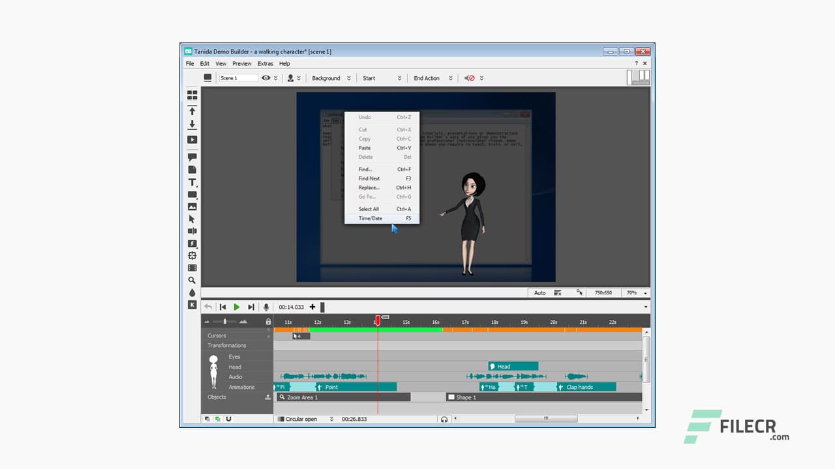The width and height of the screenshot is (835, 469).
Task: Click the 750x550 resolution button
Action: click(x=602, y=292)
